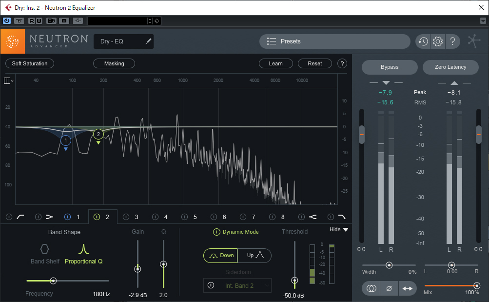Select Up dynamic direction
489x302 pixels.
(254, 256)
